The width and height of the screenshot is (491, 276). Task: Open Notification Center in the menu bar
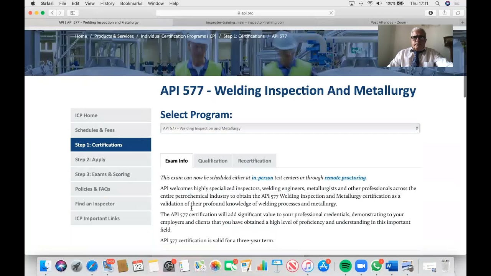[457, 3]
